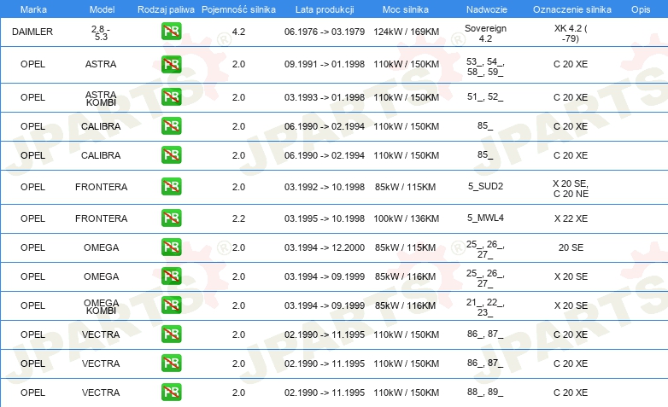
Task: Click body code '5_SUD2'
Action: 486,186
